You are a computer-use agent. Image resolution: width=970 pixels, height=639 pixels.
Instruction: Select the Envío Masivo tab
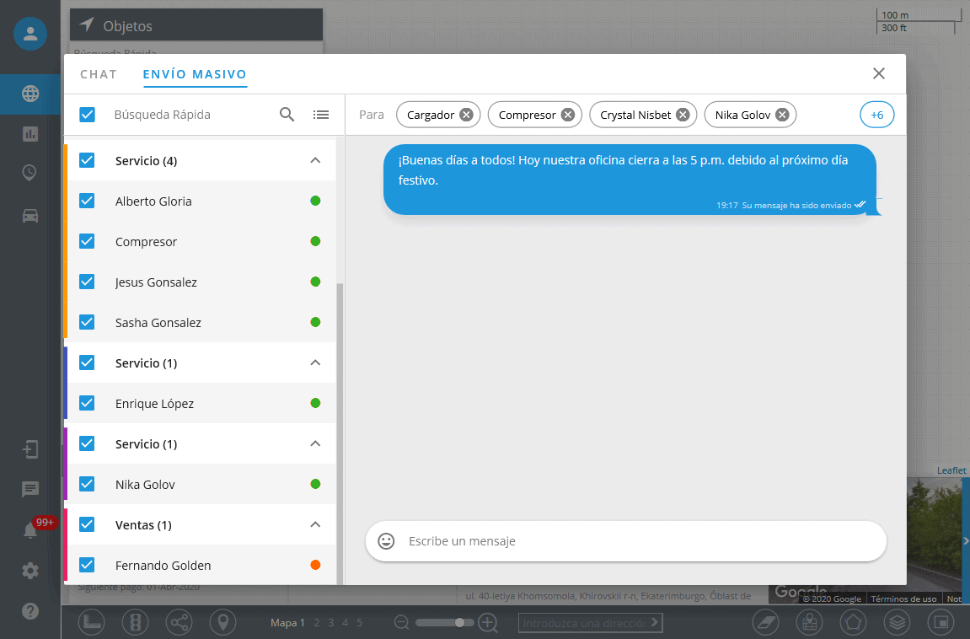point(195,74)
